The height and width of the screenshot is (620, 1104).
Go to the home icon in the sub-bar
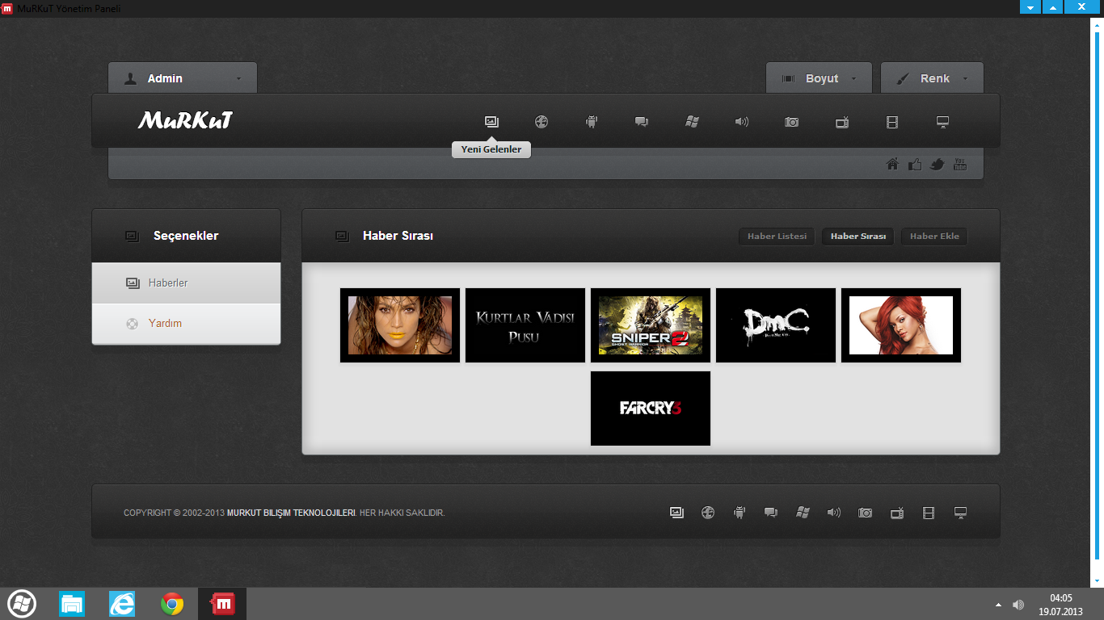[x=892, y=165]
